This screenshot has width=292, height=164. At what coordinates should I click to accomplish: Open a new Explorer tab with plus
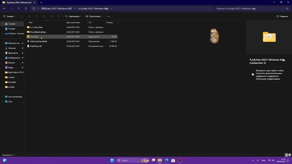[x=41, y=3]
